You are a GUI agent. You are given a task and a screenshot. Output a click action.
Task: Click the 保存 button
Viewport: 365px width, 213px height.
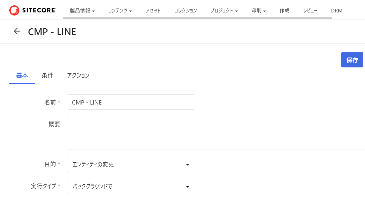coord(352,60)
